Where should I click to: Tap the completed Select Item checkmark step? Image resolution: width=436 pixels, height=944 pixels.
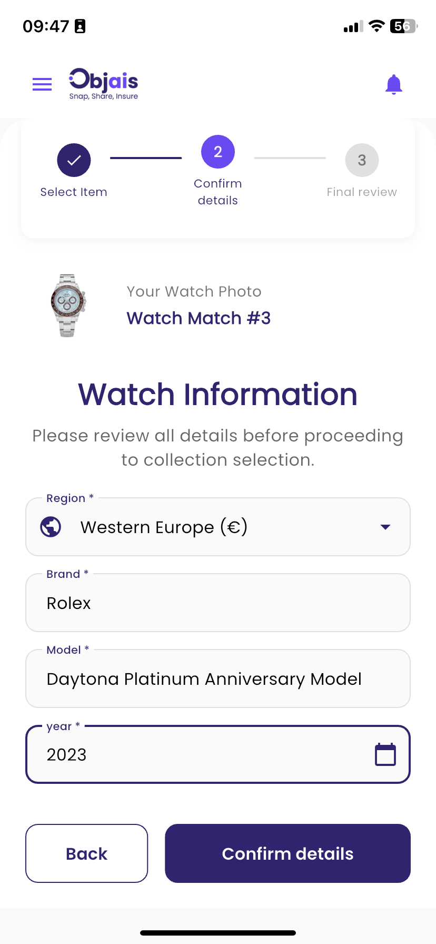click(74, 160)
